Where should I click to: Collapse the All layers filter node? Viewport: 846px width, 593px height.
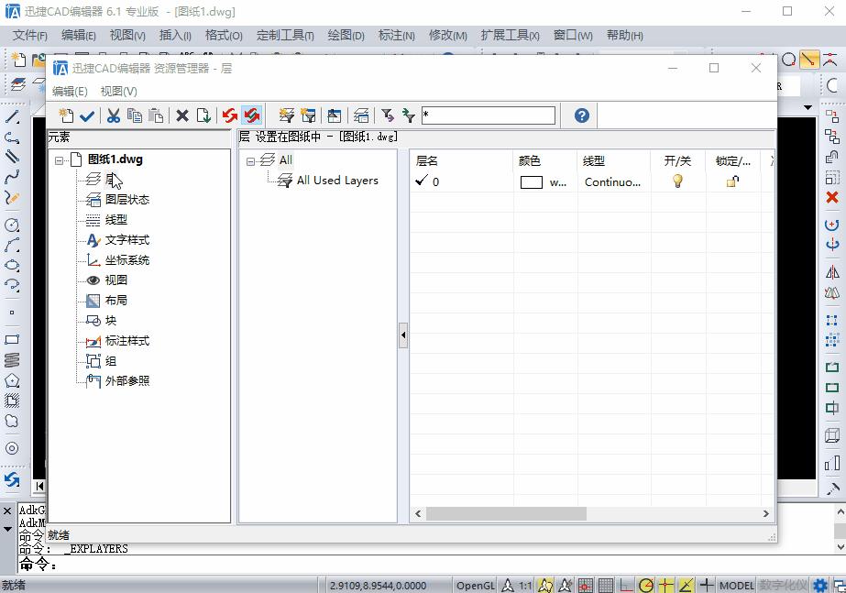click(251, 160)
